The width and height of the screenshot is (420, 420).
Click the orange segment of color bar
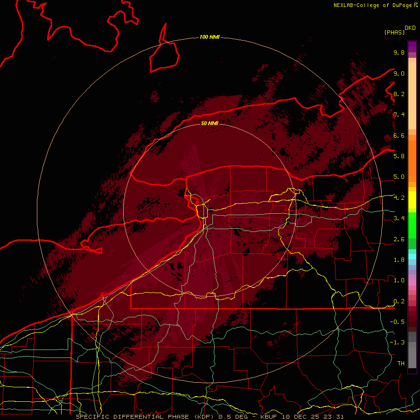click(412, 161)
